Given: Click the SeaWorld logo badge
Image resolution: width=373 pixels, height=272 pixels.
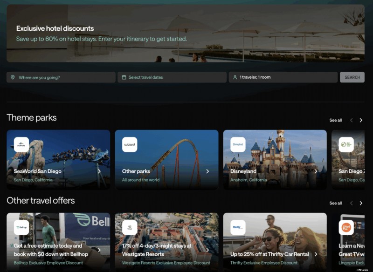Looking at the screenshot, I should [21, 144].
